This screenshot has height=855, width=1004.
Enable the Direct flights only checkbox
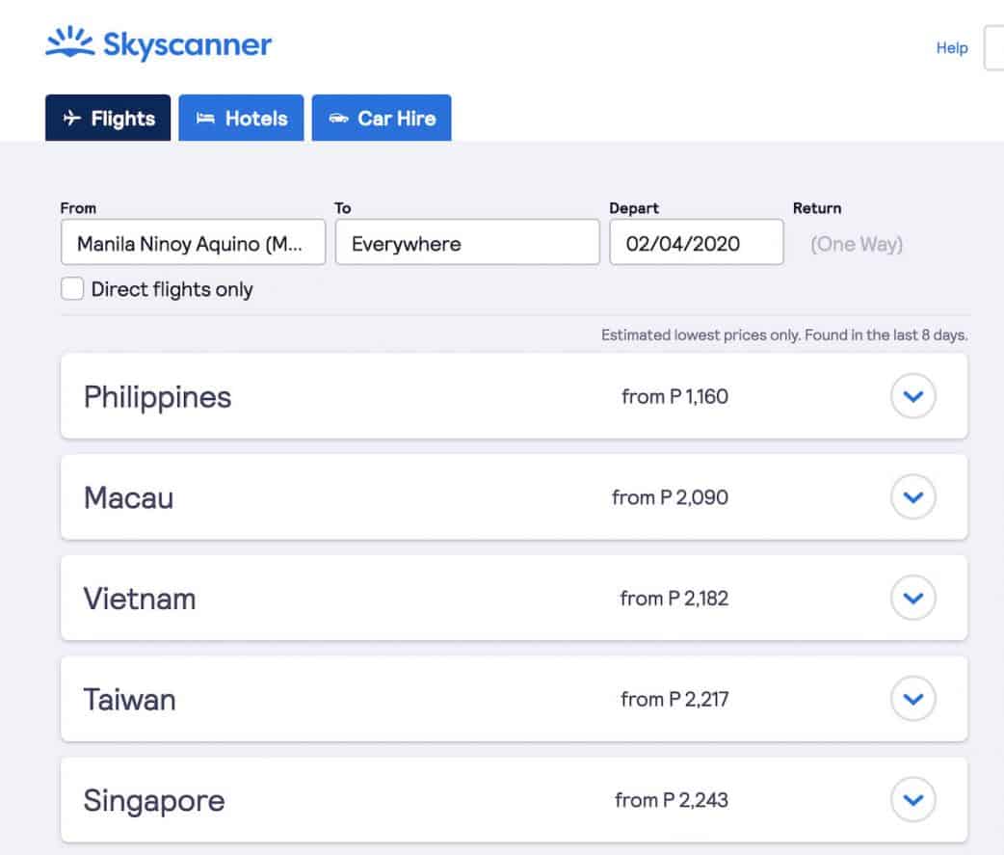click(72, 289)
